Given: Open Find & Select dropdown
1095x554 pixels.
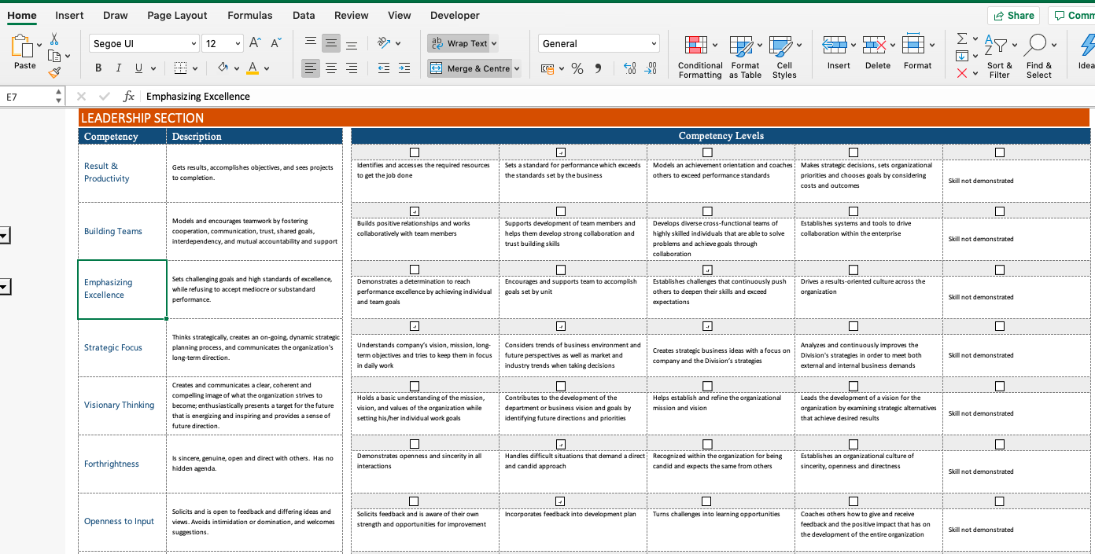Looking at the screenshot, I should click(1039, 57).
